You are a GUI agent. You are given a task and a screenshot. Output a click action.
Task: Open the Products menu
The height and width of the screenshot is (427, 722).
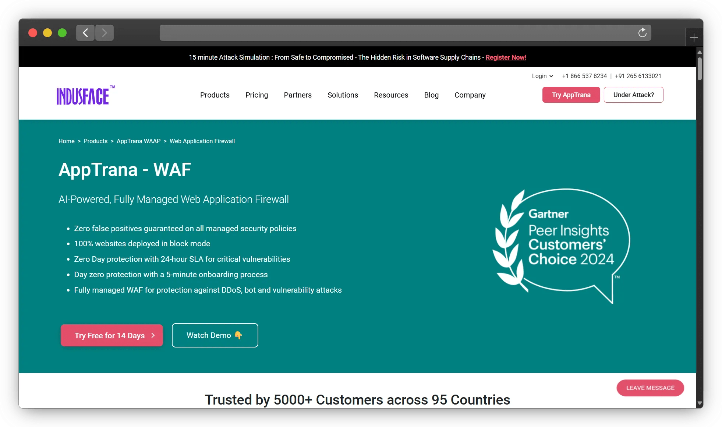[215, 95]
